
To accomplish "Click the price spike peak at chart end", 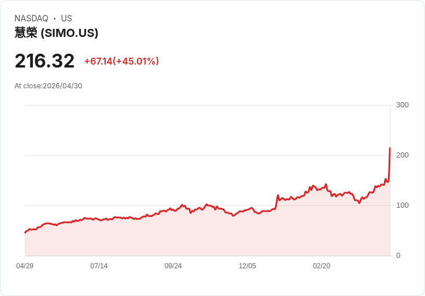I will click(390, 148).
